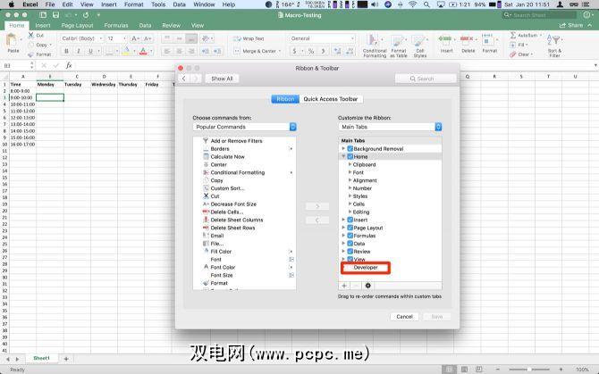Click the insert function fx icon

click(x=69, y=65)
